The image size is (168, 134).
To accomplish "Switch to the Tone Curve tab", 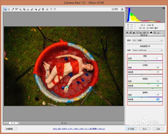I will [x=130, y=33].
